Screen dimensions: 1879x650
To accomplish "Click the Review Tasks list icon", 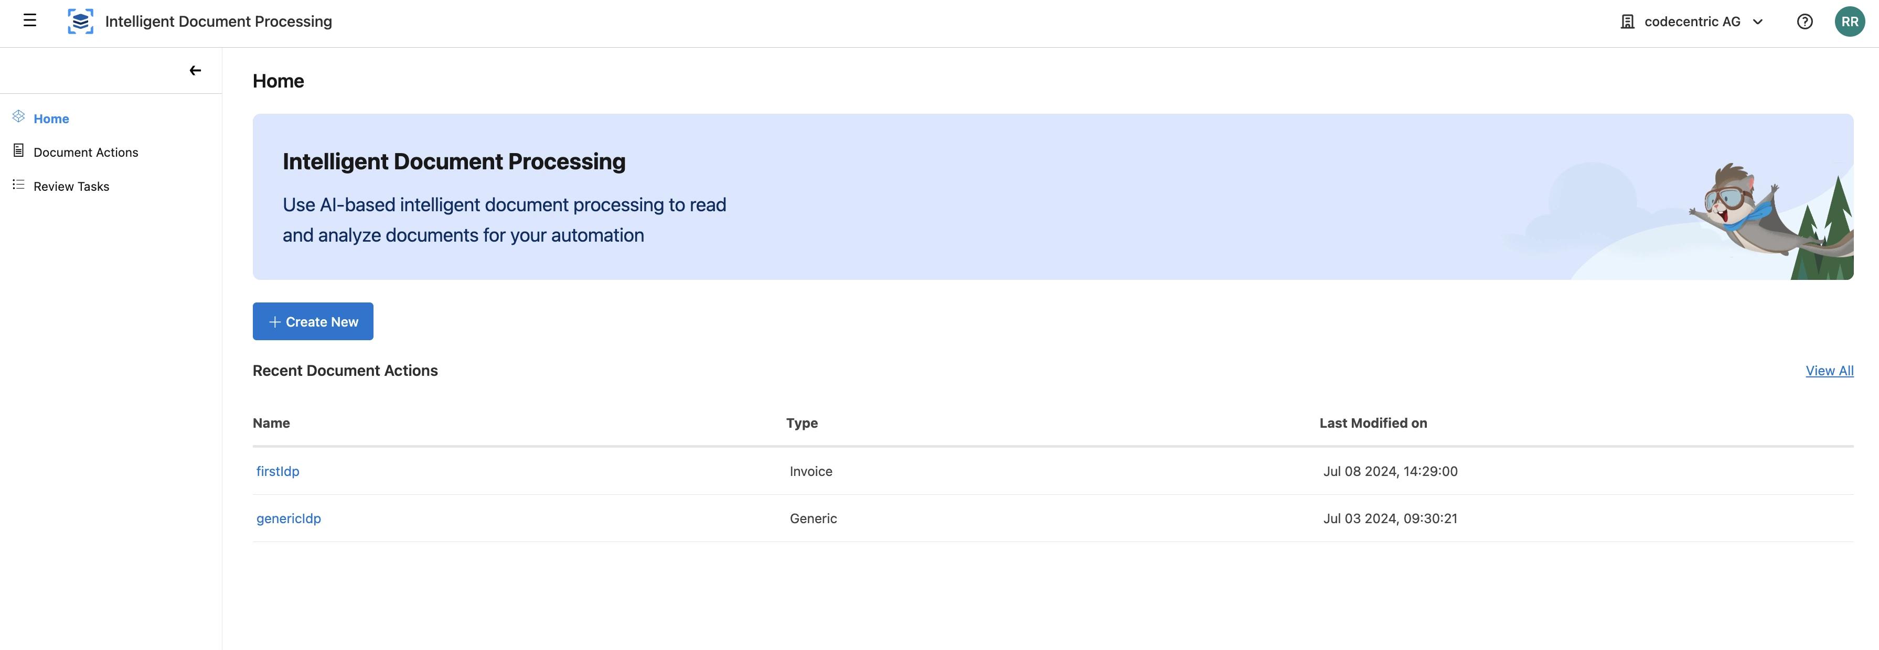I will (x=19, y=185).
